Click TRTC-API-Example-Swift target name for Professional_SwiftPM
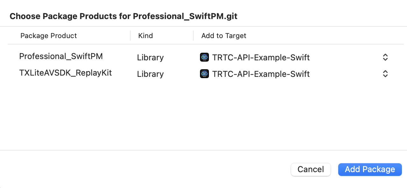 pyautogui.click(x=261, y=57)
